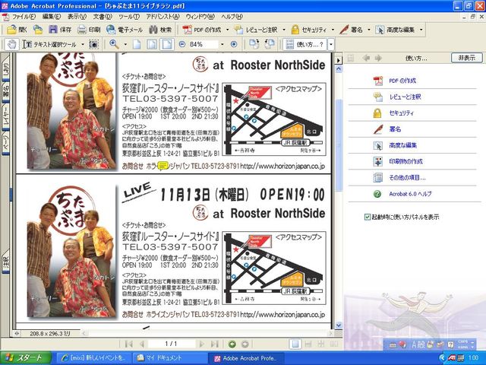
Task: Select the zoom-in magnifier tool
Action: (x=115, y=44)
